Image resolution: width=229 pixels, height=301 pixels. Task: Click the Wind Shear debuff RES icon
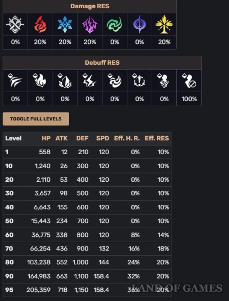coord(114,81)
